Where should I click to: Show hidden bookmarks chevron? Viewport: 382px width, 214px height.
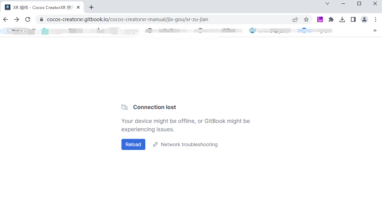tap(375, 30)
